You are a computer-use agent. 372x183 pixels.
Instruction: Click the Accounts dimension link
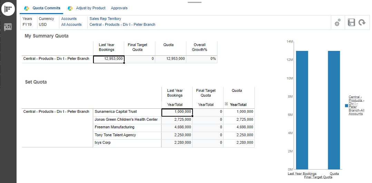[69, 19]
